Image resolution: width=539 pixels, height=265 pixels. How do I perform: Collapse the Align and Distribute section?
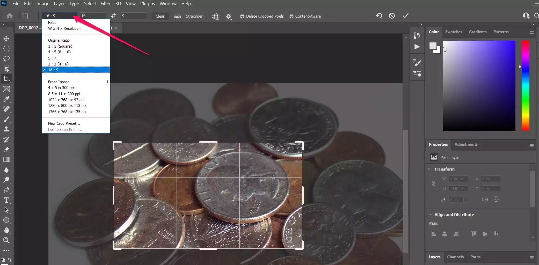tap(430, 215)
